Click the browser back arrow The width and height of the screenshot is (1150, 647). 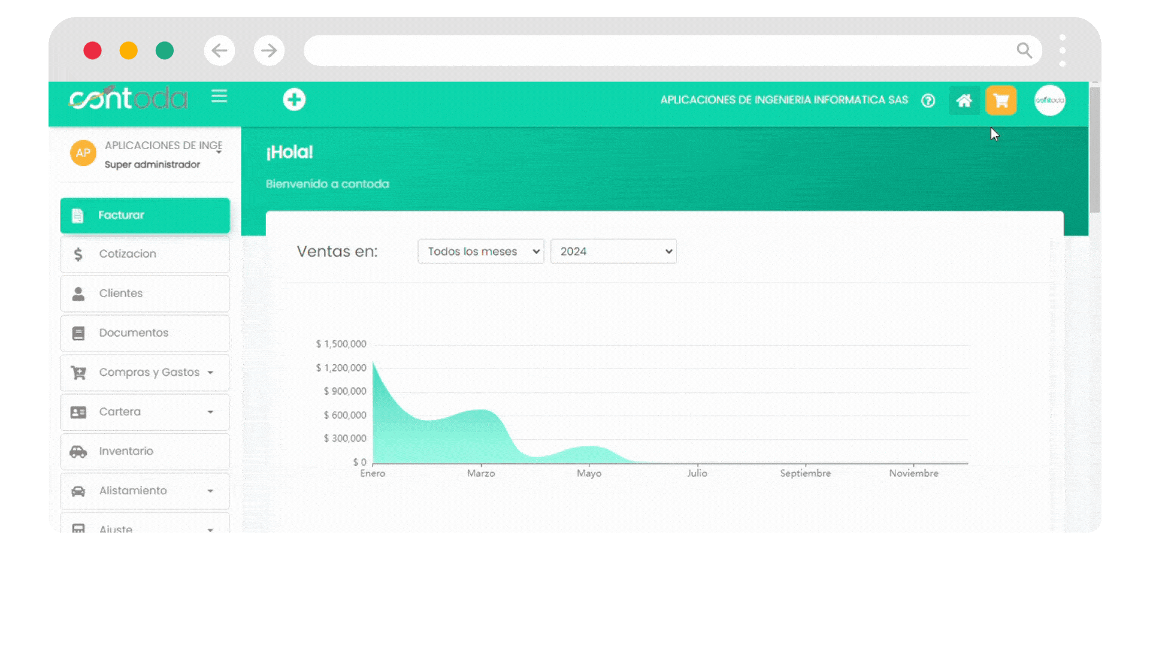(x=219, y=50)
